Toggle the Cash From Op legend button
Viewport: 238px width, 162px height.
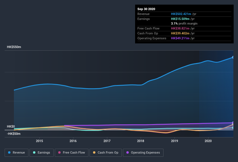[106, 153]
